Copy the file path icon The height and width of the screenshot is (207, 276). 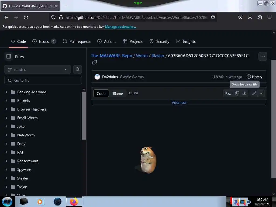95,62
